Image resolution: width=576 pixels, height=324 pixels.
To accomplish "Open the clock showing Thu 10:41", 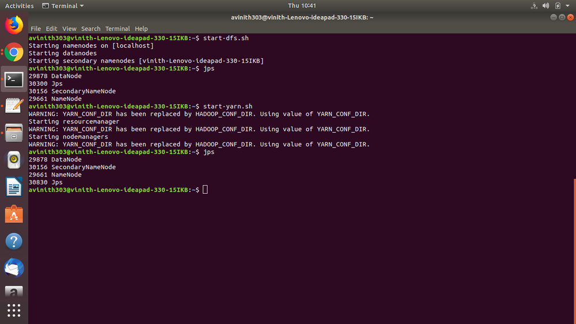I will pyautogui.click(x=302, y=6).
